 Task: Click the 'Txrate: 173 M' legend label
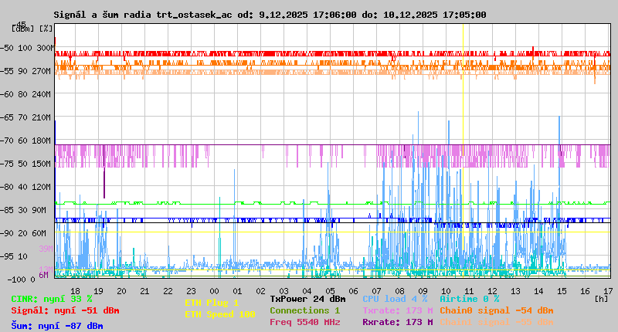[398, 310]
